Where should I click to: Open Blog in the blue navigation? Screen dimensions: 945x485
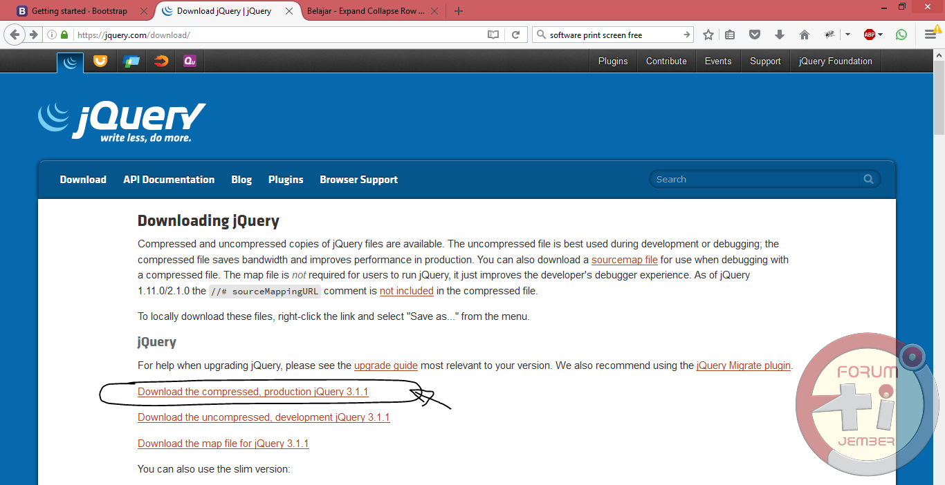click(x=241, y=180)
